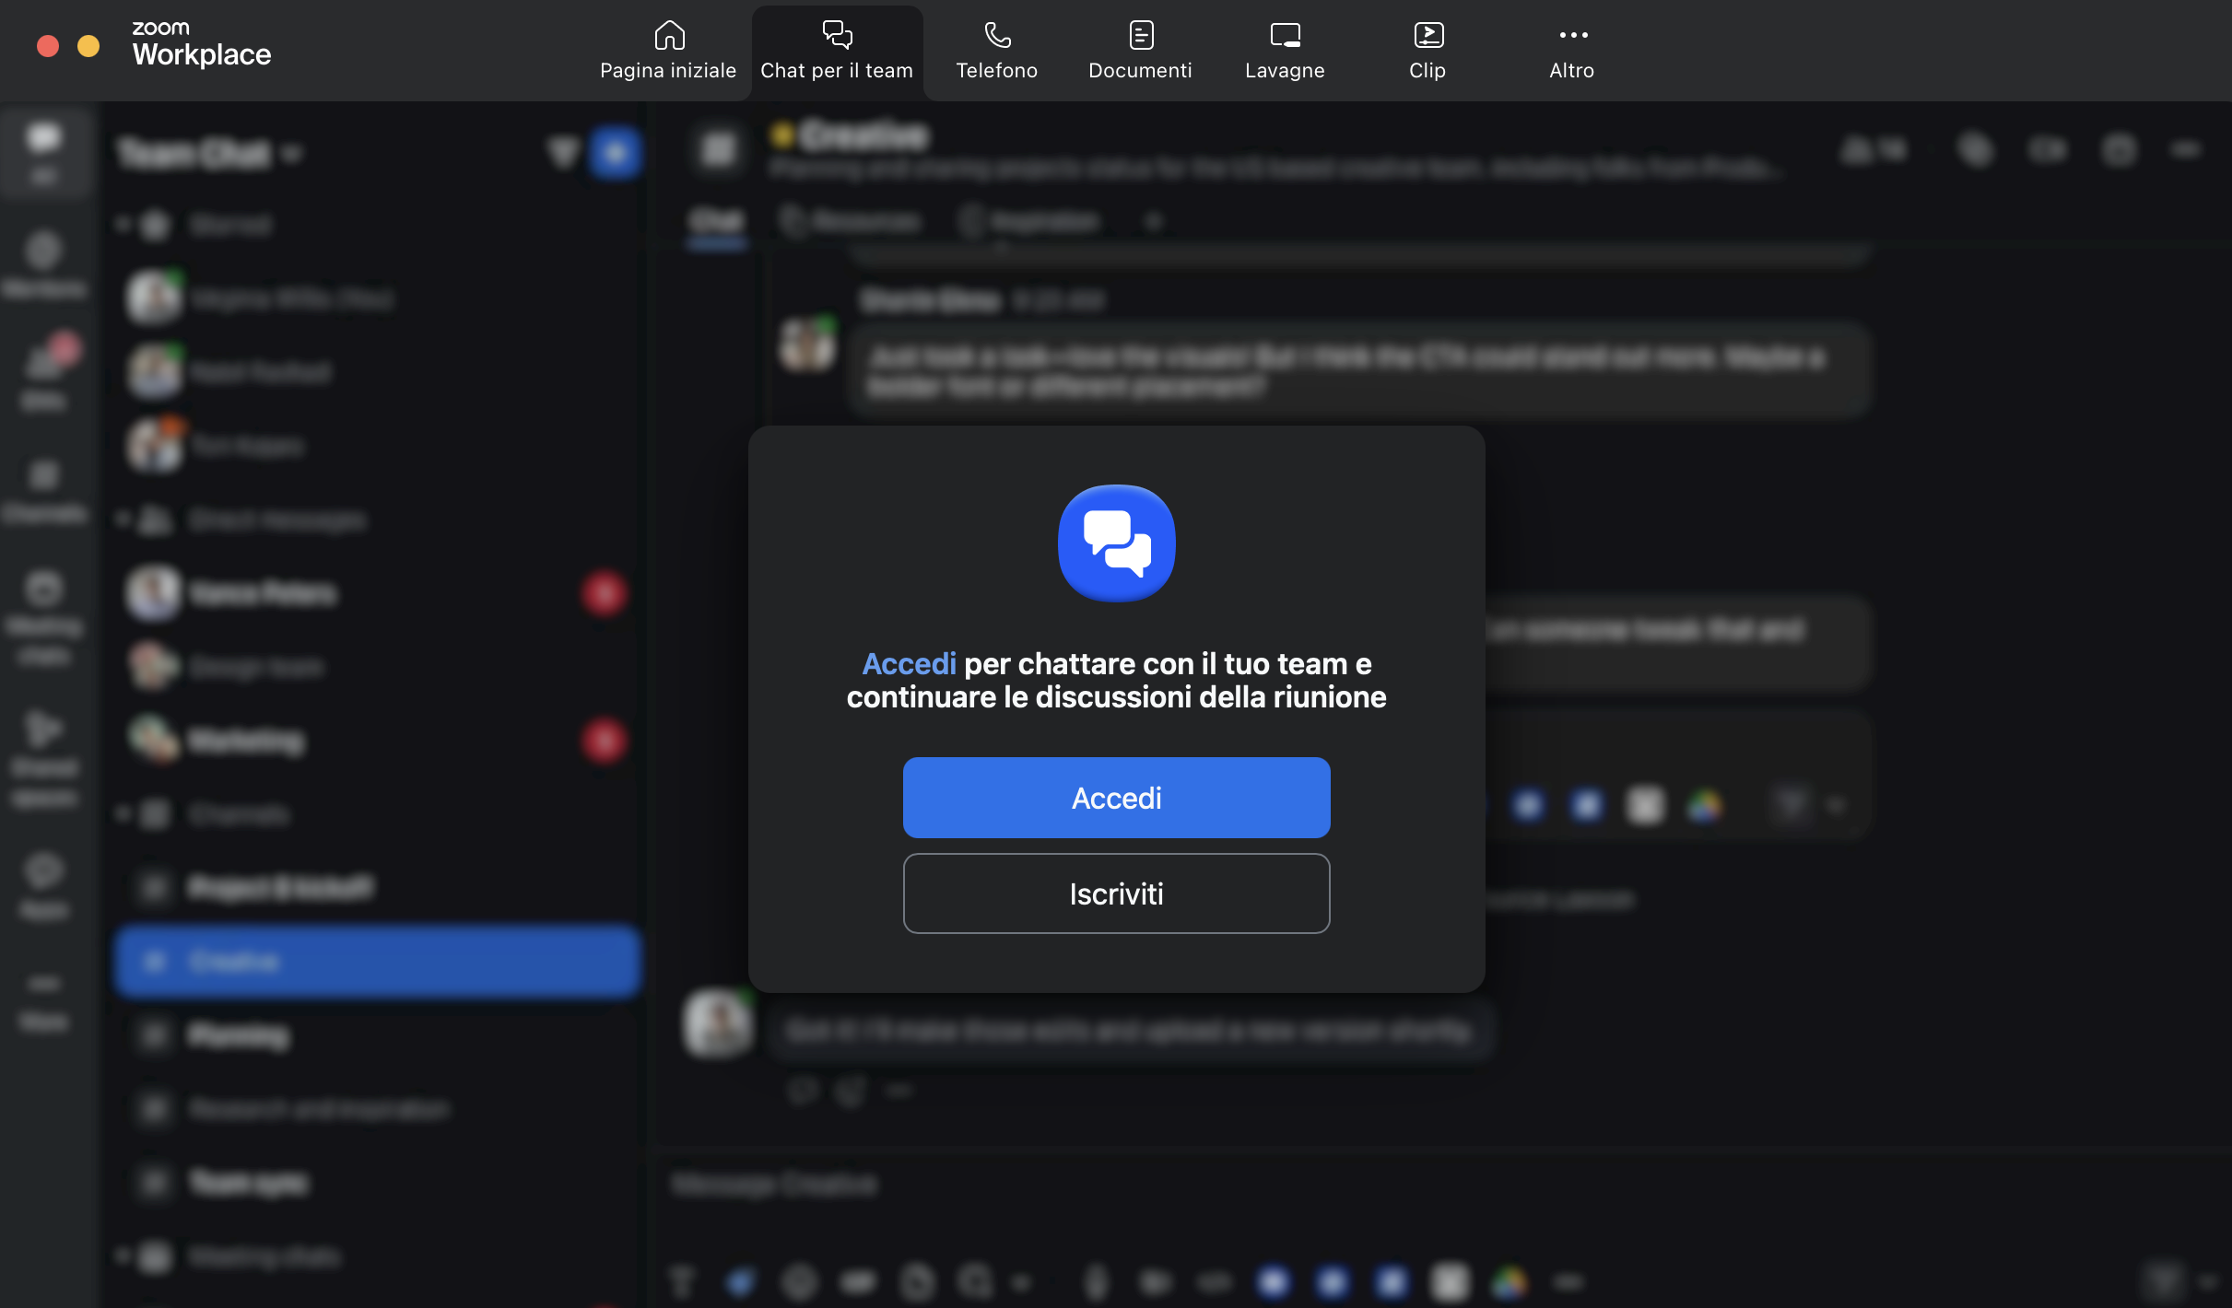Click the Accedi link in dialog text

coord(909,663)
